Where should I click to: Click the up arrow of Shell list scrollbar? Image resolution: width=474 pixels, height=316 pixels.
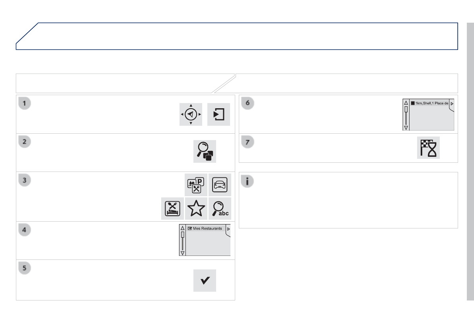pyautogui.click(x=406, y=103)
